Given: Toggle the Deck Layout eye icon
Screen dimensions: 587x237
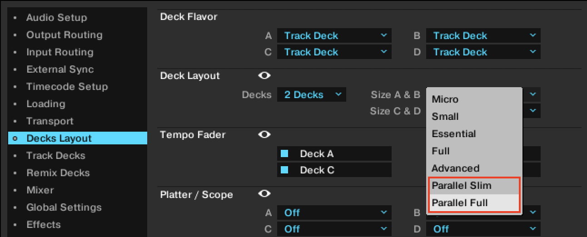Looking at the screenshot, I should [264, 76].
